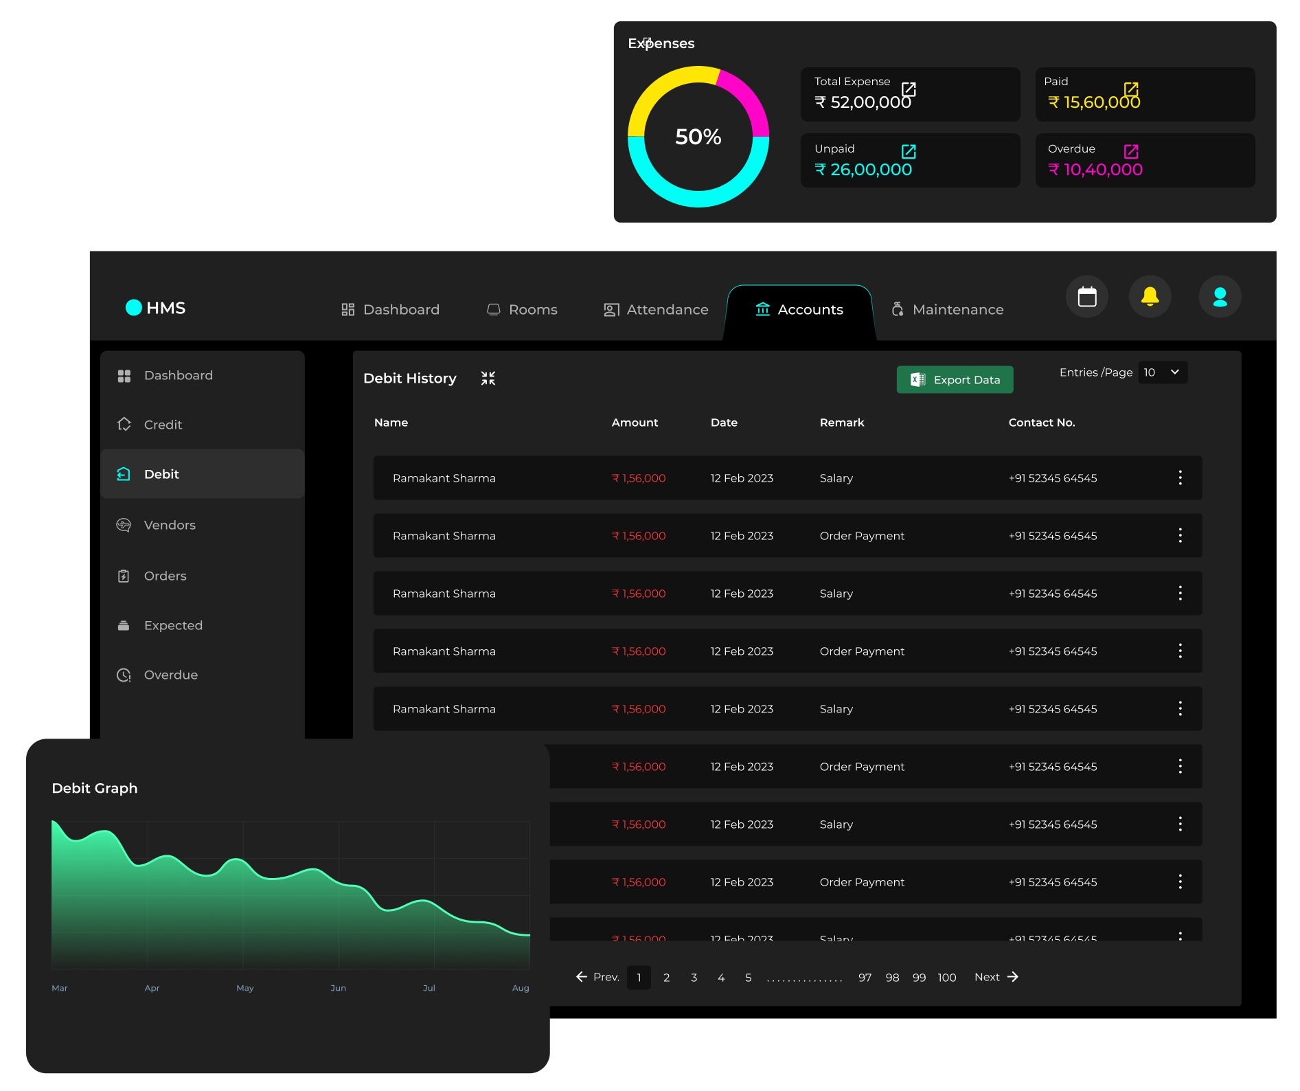Go to page 4
The height and width of the screenshot is (1091, 1300).
click(x=721, y=977)
